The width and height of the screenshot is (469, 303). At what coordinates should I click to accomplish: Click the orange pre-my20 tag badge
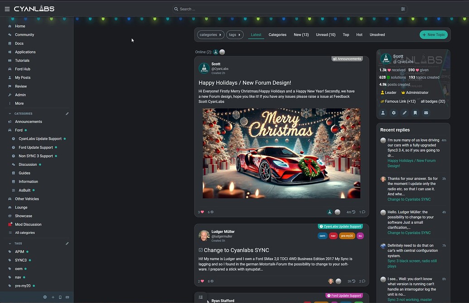pyautogui.click(x=347, y=236)
